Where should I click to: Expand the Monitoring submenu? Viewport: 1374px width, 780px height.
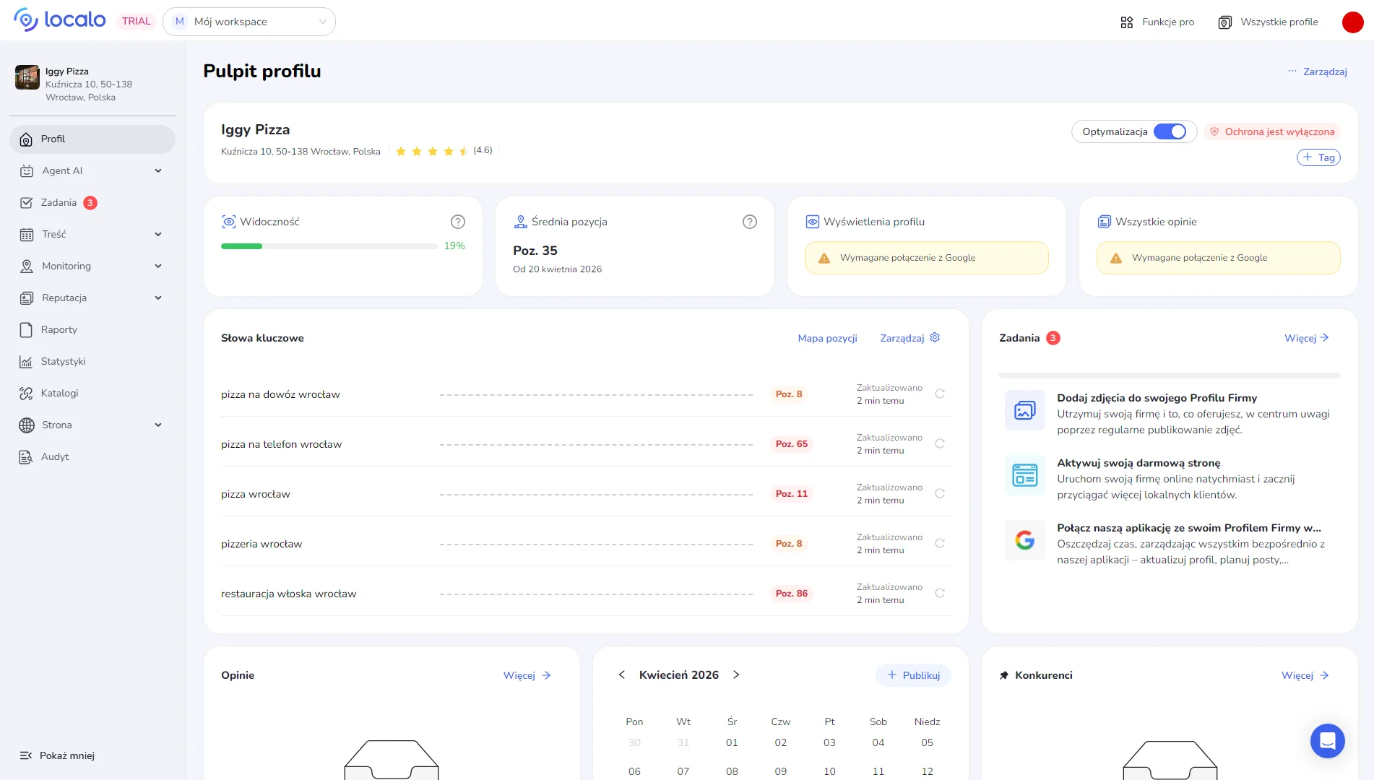[158, 266]
